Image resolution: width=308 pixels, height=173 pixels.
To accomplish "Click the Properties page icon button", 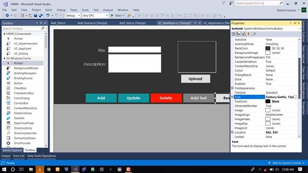I will click(x=244, y=34).
